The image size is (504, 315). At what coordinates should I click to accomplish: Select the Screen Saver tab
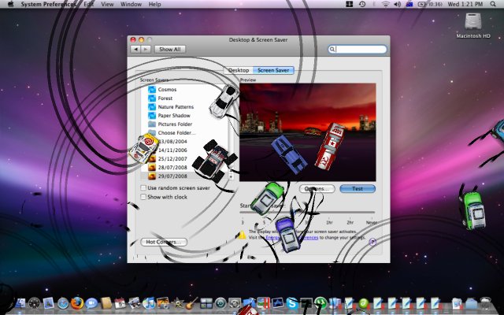(273, 70)
